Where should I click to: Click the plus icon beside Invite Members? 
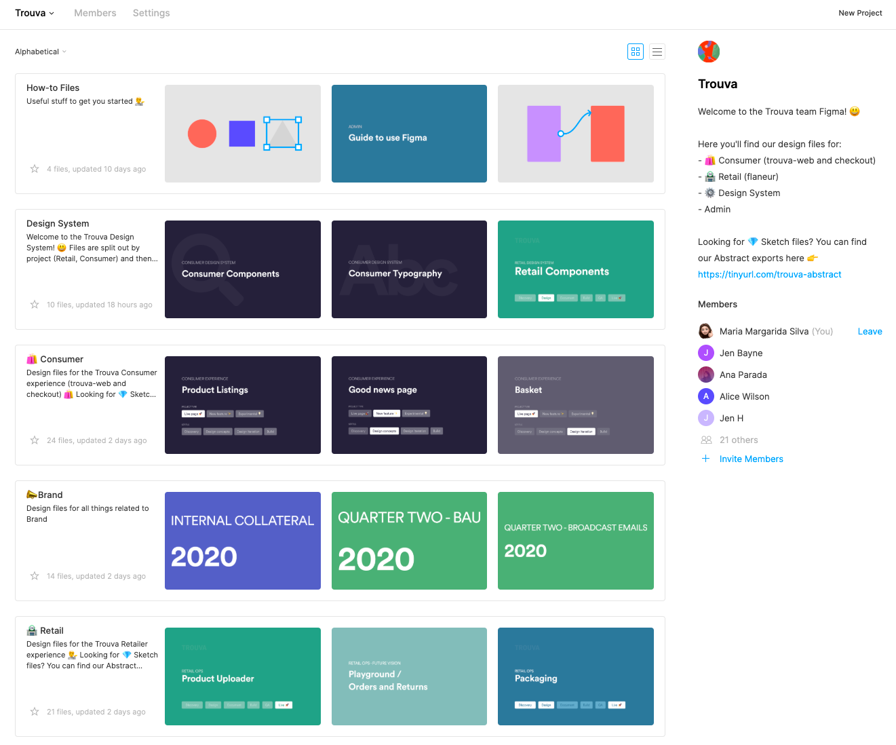(705, 459)
